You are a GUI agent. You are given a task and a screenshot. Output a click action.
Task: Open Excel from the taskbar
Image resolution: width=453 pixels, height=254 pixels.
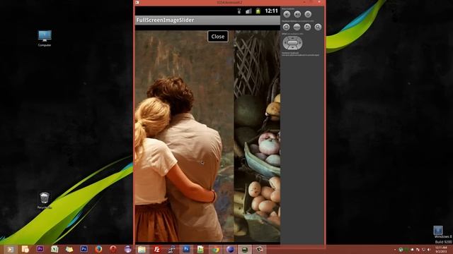(x=55, y=249)
